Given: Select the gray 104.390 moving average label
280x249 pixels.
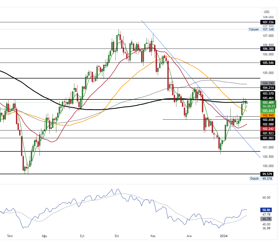Looking at the screenshot, I should [x=268, y=83].
